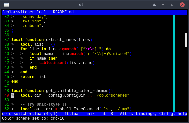189x123 pixels.
Task: Click table.insert on line 42
Action: click(x=53, y=63)
